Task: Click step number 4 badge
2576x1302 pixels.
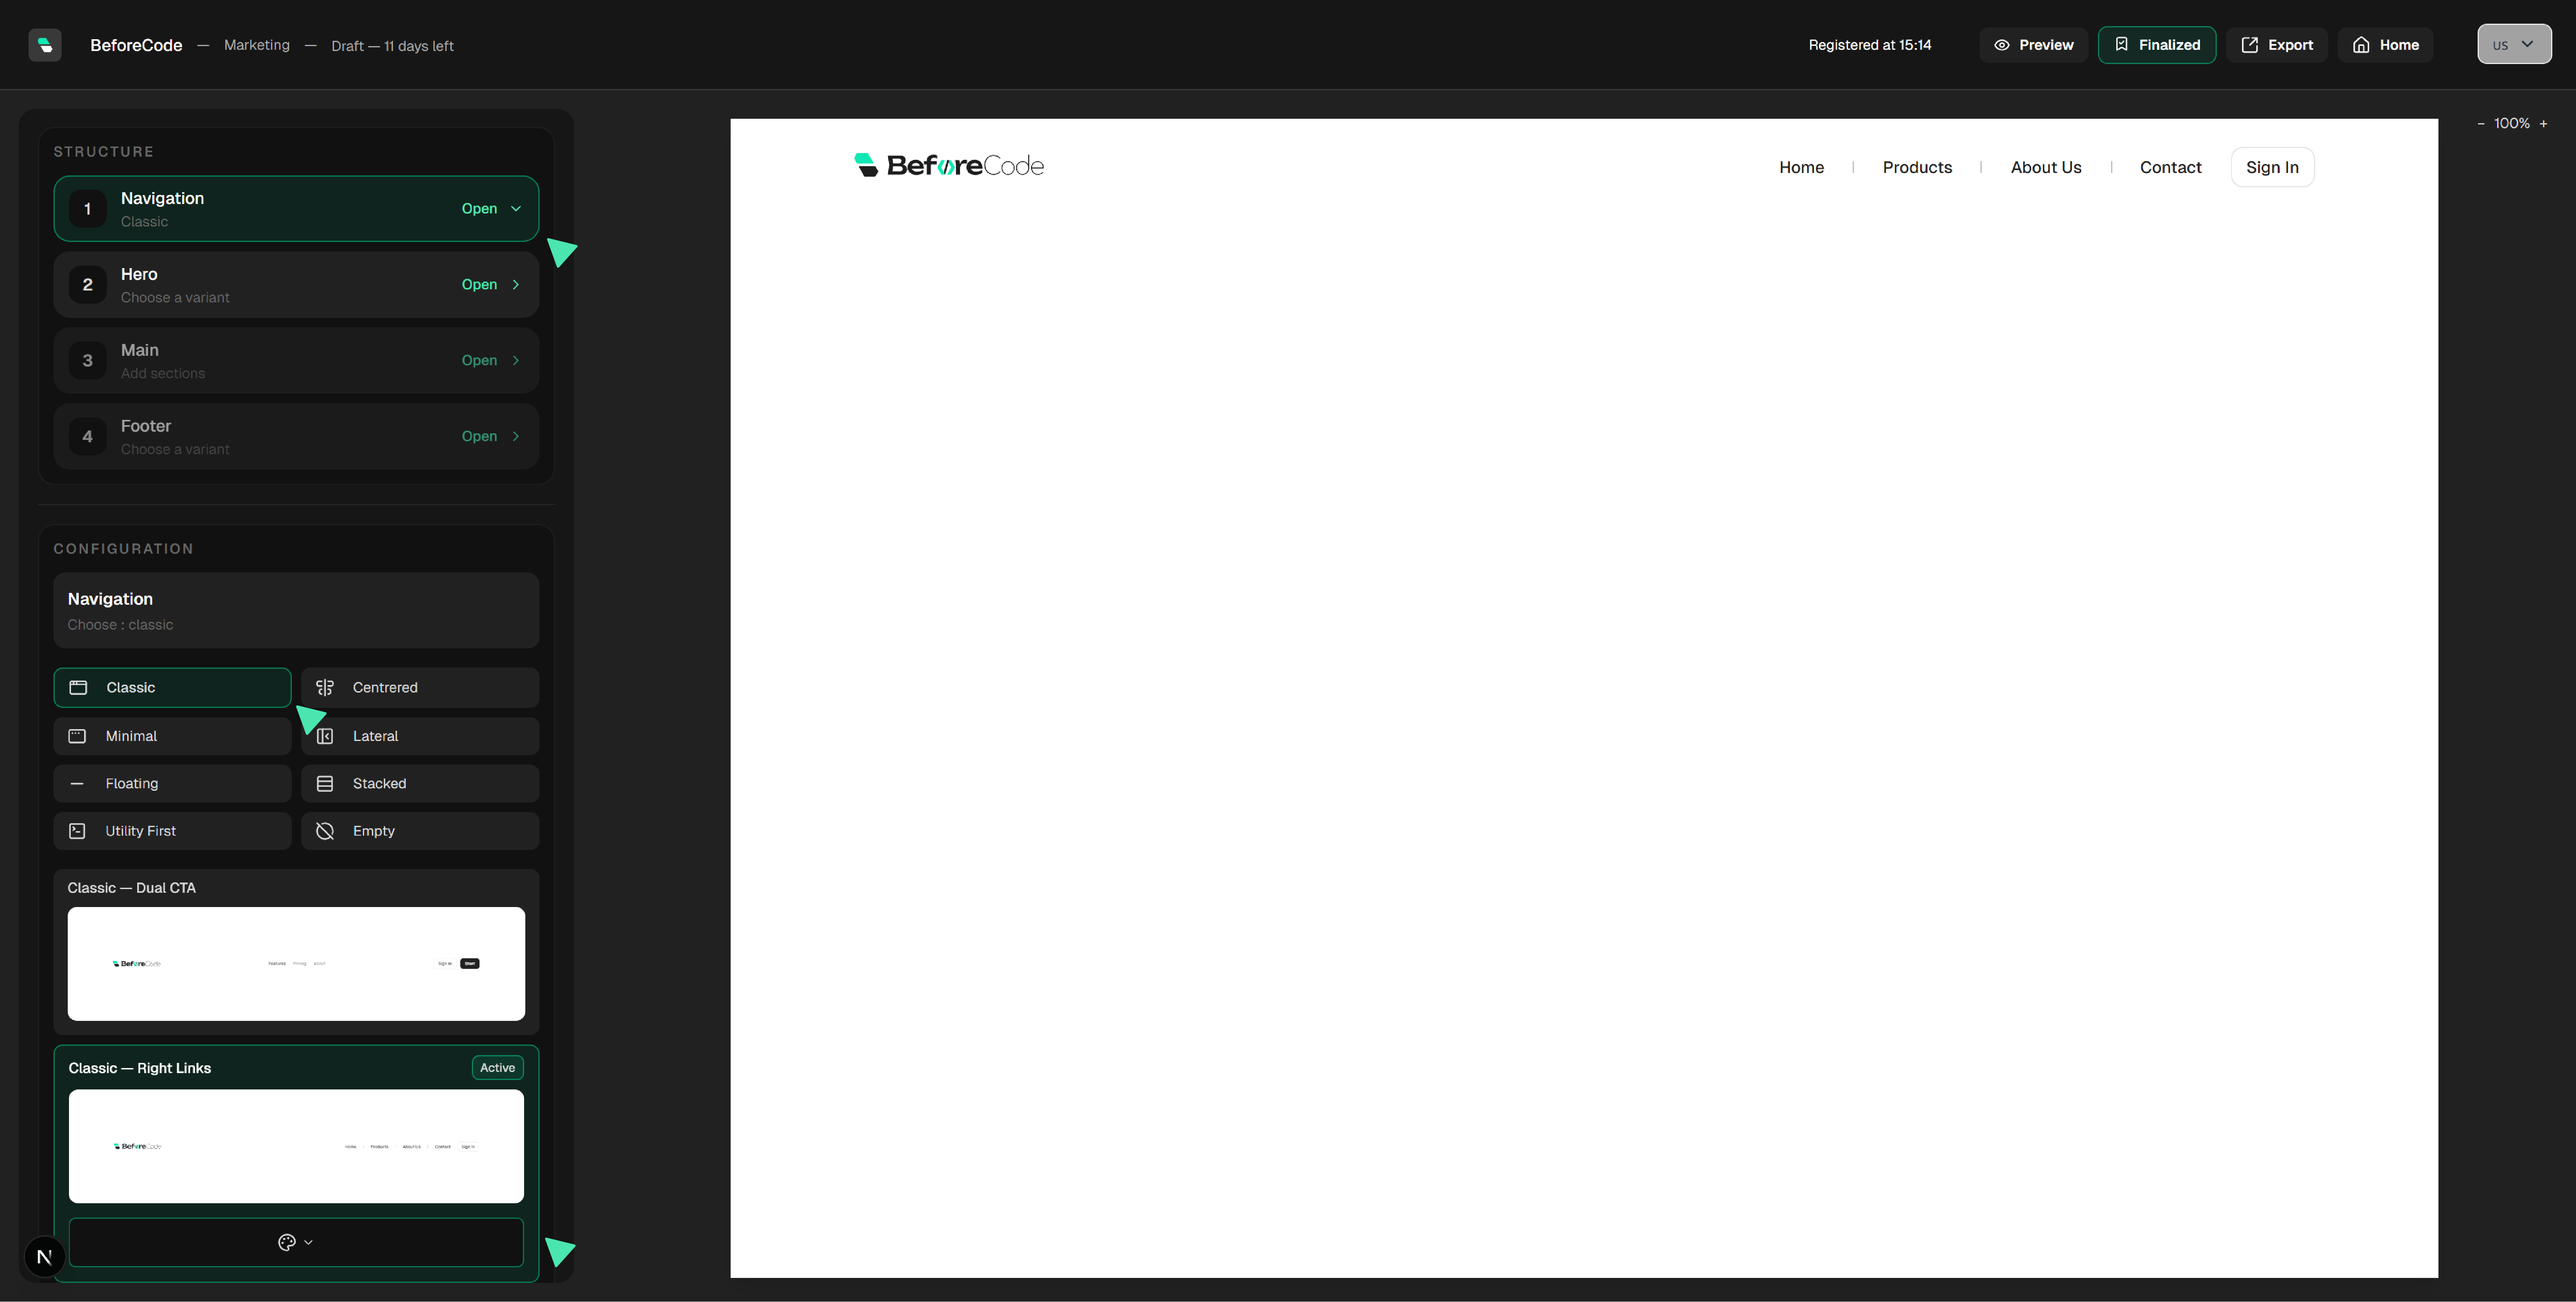Action: [x=88, y=437]
